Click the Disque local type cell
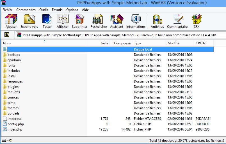This screenshot has height=144, width=226. (143, 49)
